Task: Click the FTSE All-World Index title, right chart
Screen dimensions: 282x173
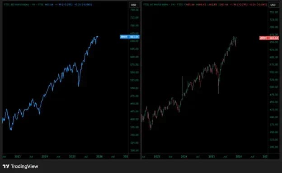Action: [156, 5]
